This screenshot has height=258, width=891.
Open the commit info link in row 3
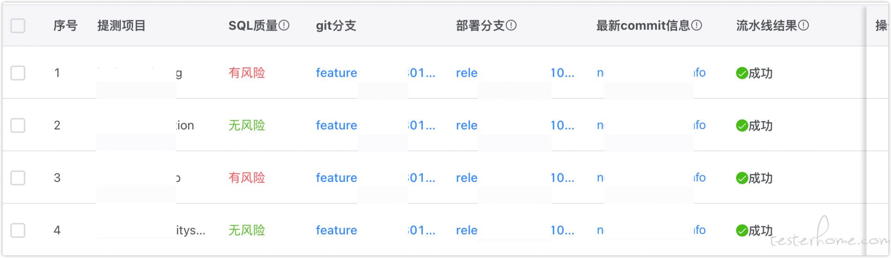click(651, 178)
